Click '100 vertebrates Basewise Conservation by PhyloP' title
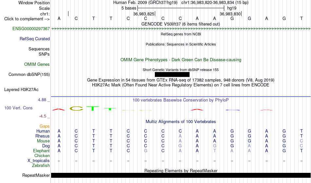The height and width of the screenshot is (183, 311). tap(181, 100)
